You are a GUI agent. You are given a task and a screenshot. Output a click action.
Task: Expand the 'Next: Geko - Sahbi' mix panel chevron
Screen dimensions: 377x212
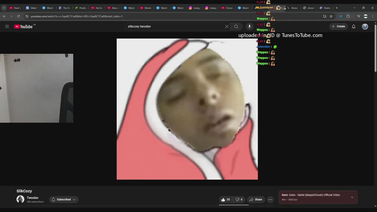(x=352, y=197)
